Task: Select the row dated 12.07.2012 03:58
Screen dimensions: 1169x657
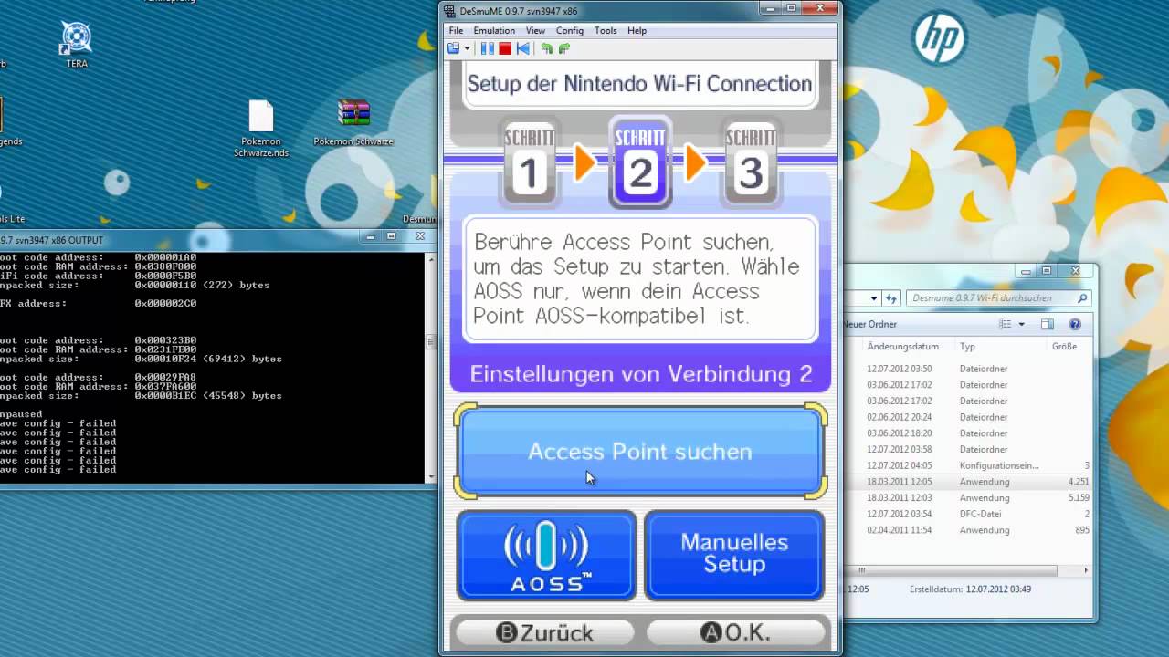Action: tap(968, 449)
